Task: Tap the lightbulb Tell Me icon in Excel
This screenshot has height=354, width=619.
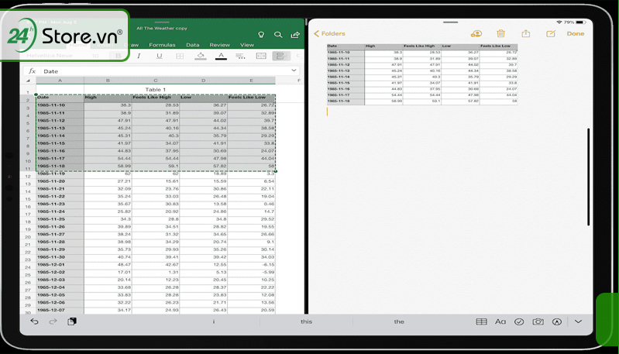Action: click(x=261, y=35)
